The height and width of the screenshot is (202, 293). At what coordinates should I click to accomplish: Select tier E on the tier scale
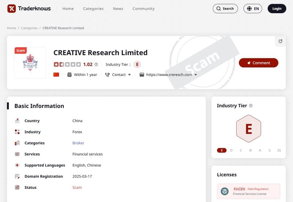[x=222, y=150]
